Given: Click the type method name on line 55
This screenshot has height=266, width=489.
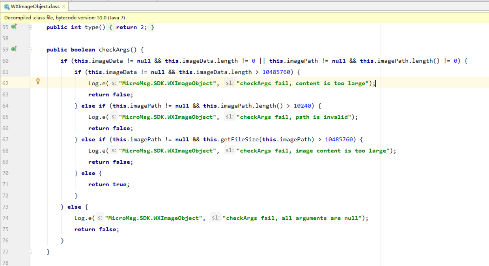Looking at the screenshot, I should click(91, 27).
